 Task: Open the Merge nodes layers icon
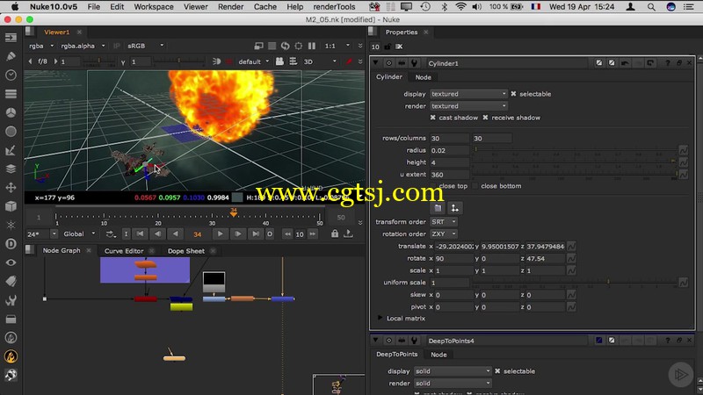(x=11, y=169)
